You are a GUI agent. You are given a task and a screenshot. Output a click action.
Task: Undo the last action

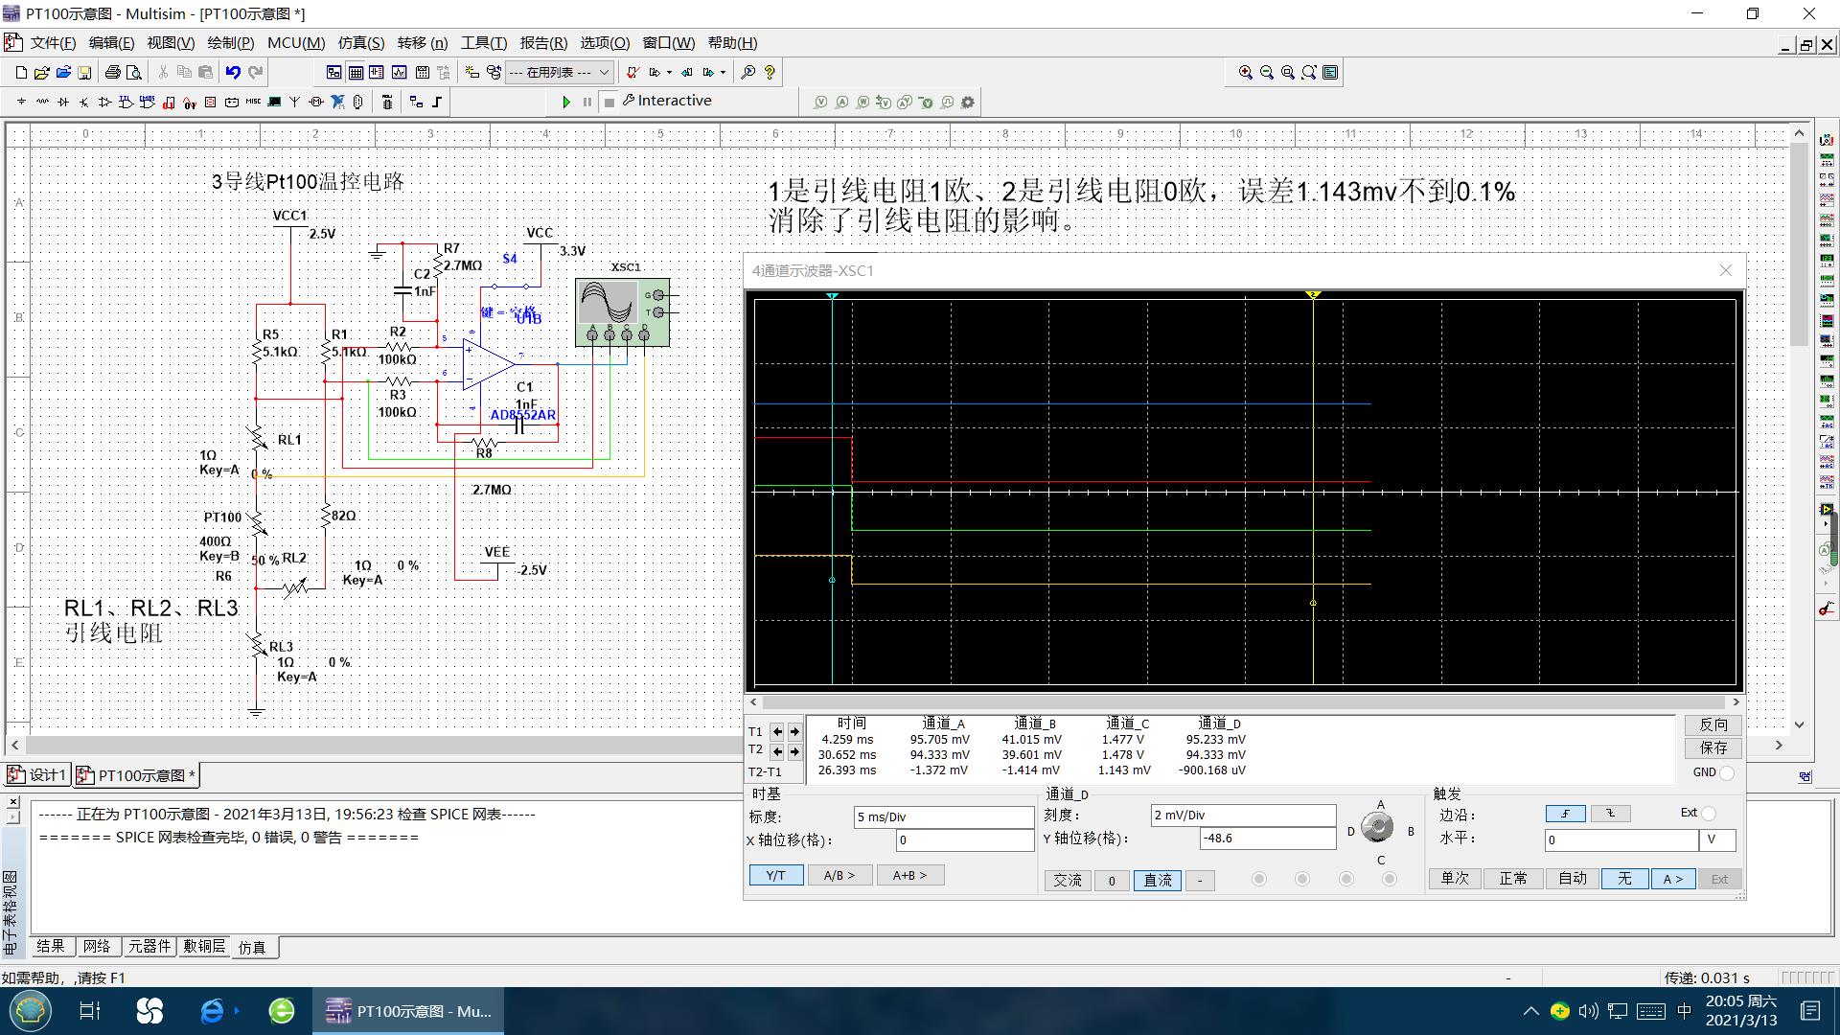(233, 72)
